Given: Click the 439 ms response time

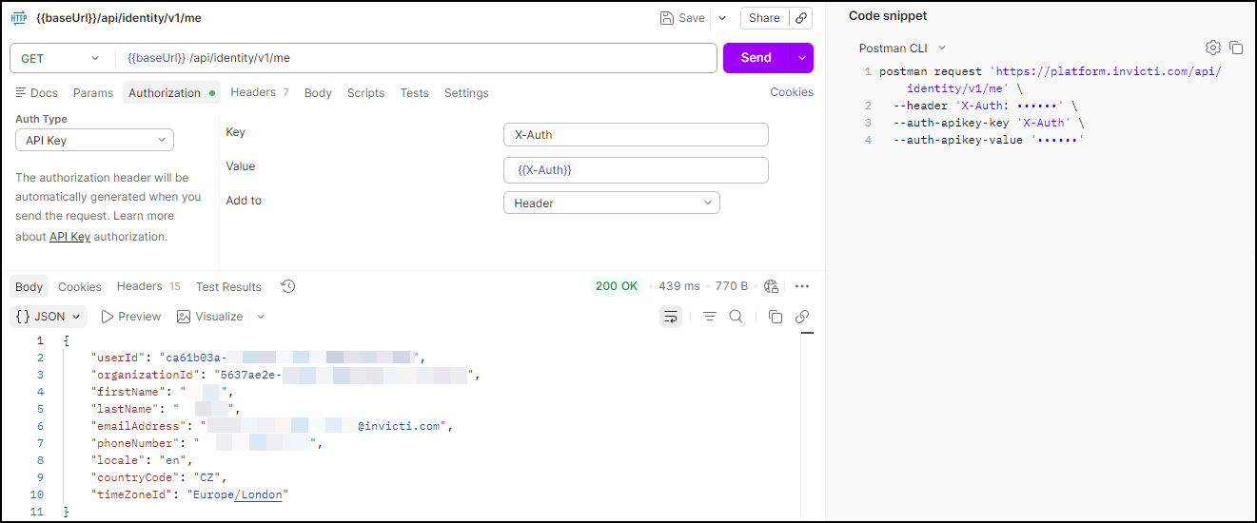Looking at the screenshot, I should 678,286.
